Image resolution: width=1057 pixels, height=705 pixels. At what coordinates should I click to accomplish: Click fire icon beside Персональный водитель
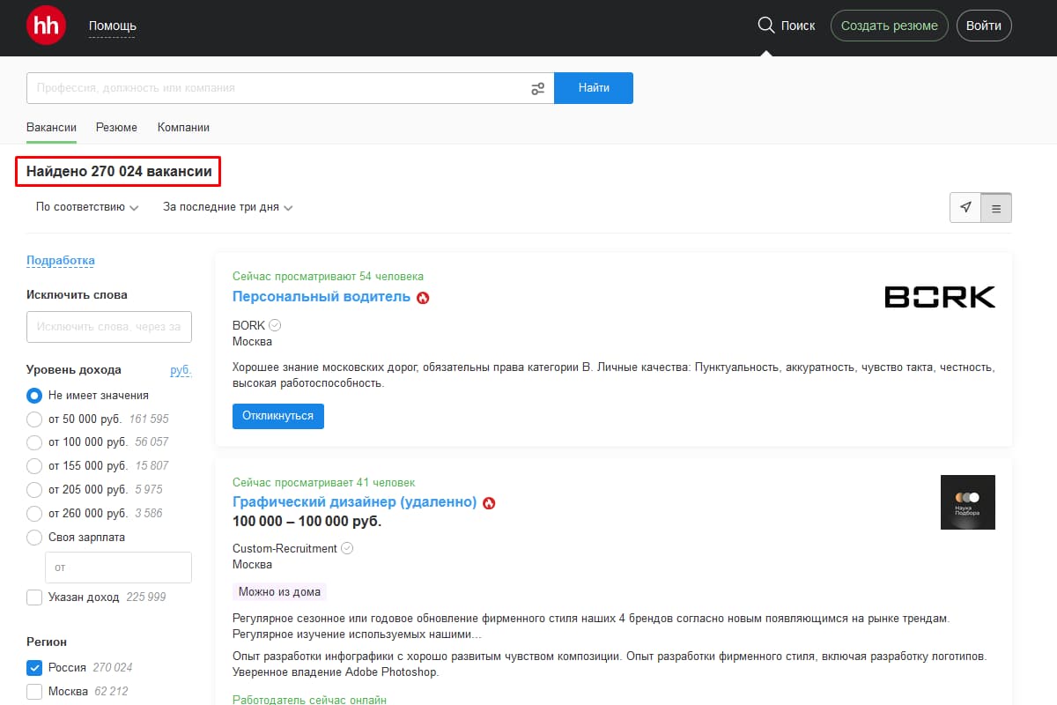coord(423,298)
